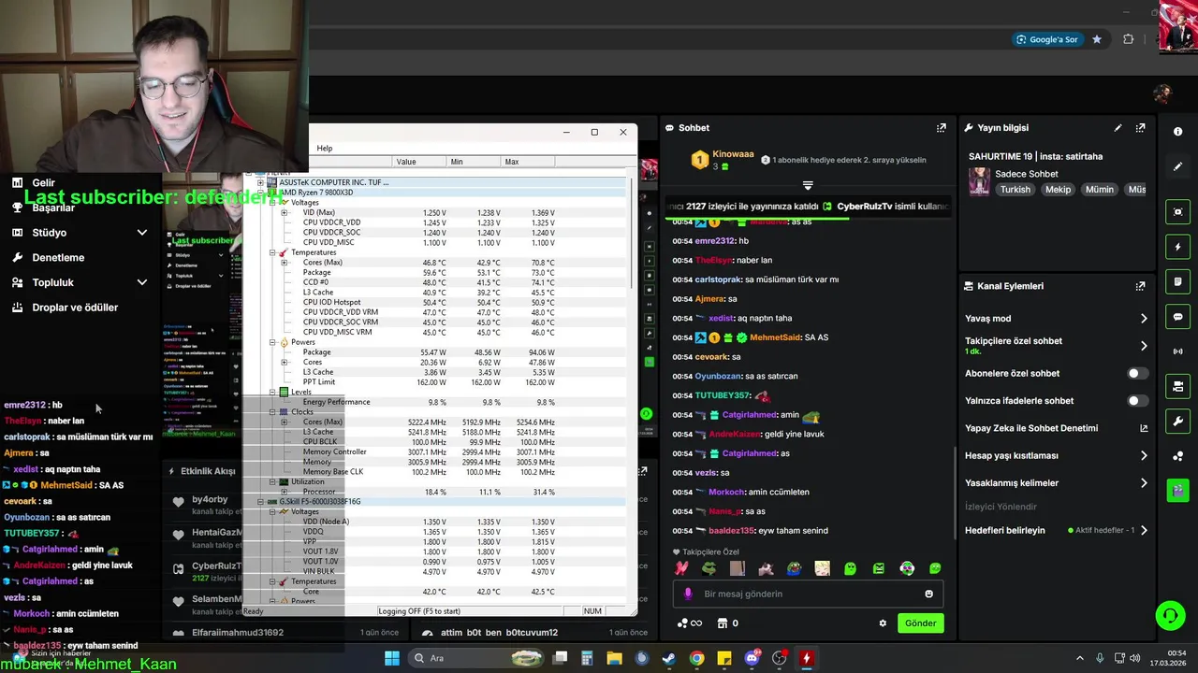Open the channel points dots icon in right dock
The width and height of the screenshot is (1198, 673).
pos(1177,455)
